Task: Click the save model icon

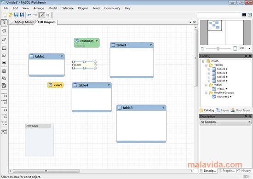Action: [x=16, y=15]
